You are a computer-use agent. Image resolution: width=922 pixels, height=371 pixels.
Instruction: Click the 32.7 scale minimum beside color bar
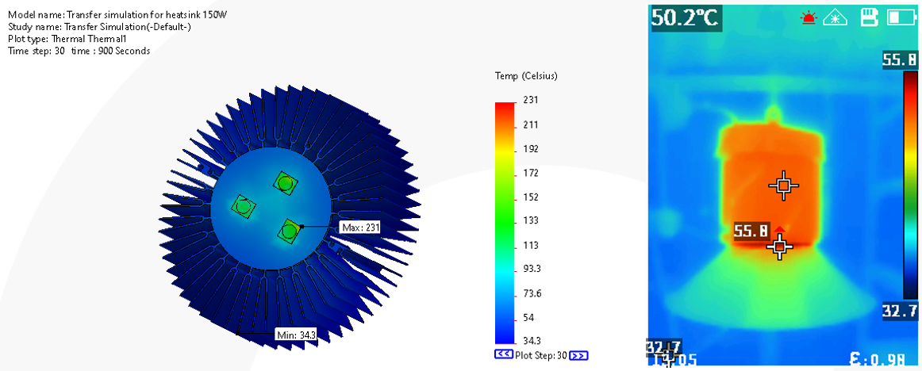[x=900, y=311]
